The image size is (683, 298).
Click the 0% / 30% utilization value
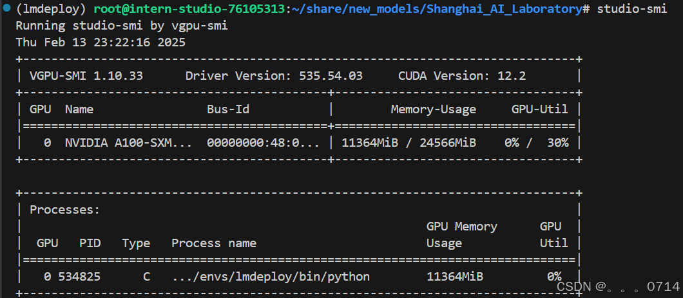(x=536, y=143)
